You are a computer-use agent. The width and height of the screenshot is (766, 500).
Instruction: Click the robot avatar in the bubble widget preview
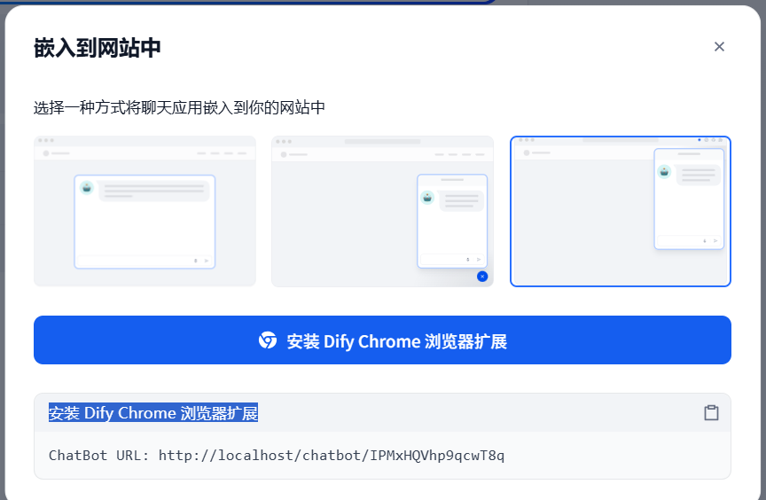427,198
